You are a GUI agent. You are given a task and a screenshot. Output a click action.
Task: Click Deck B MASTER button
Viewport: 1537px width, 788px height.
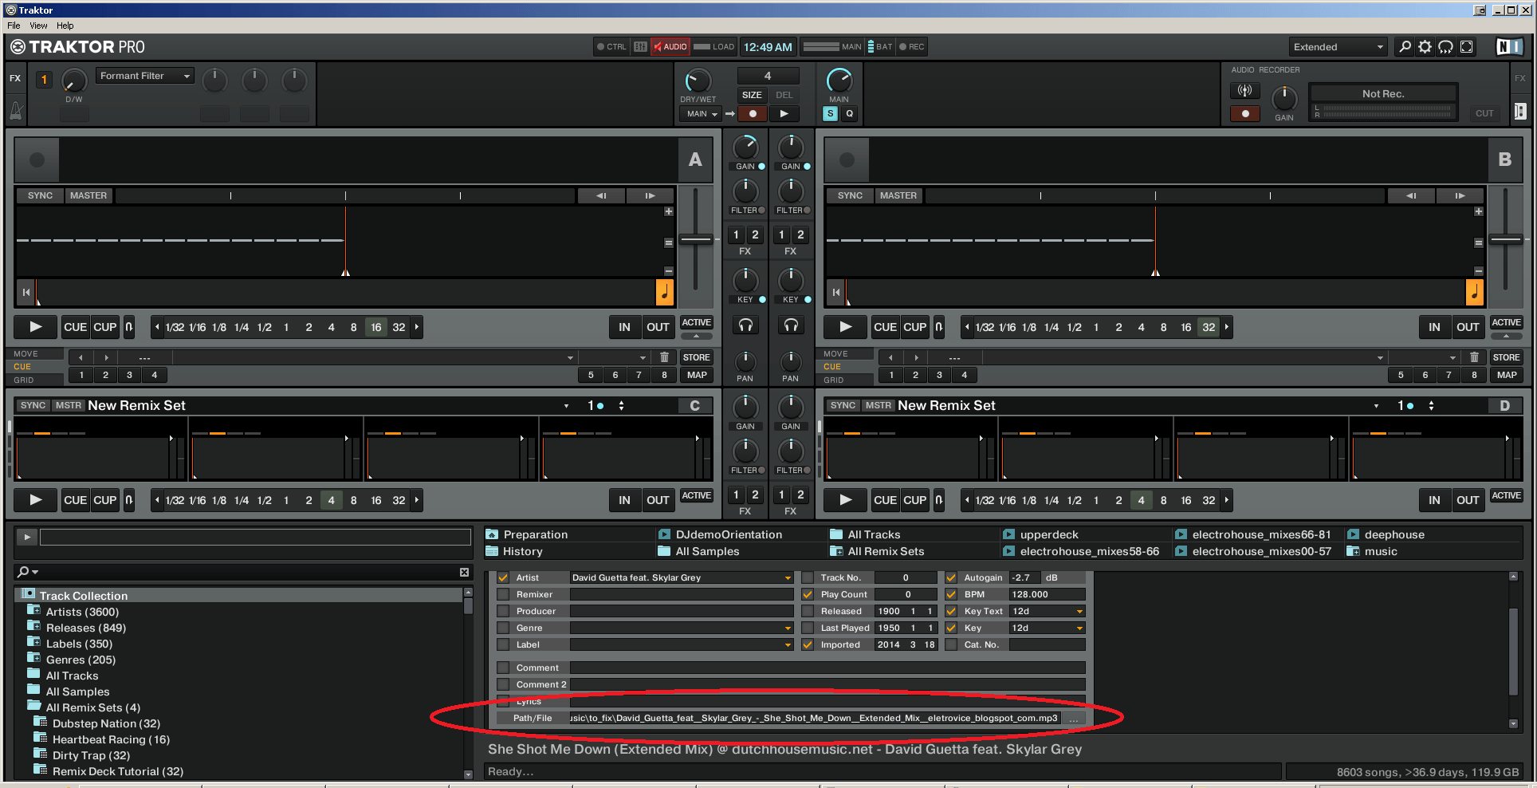(x=898, y=195)
